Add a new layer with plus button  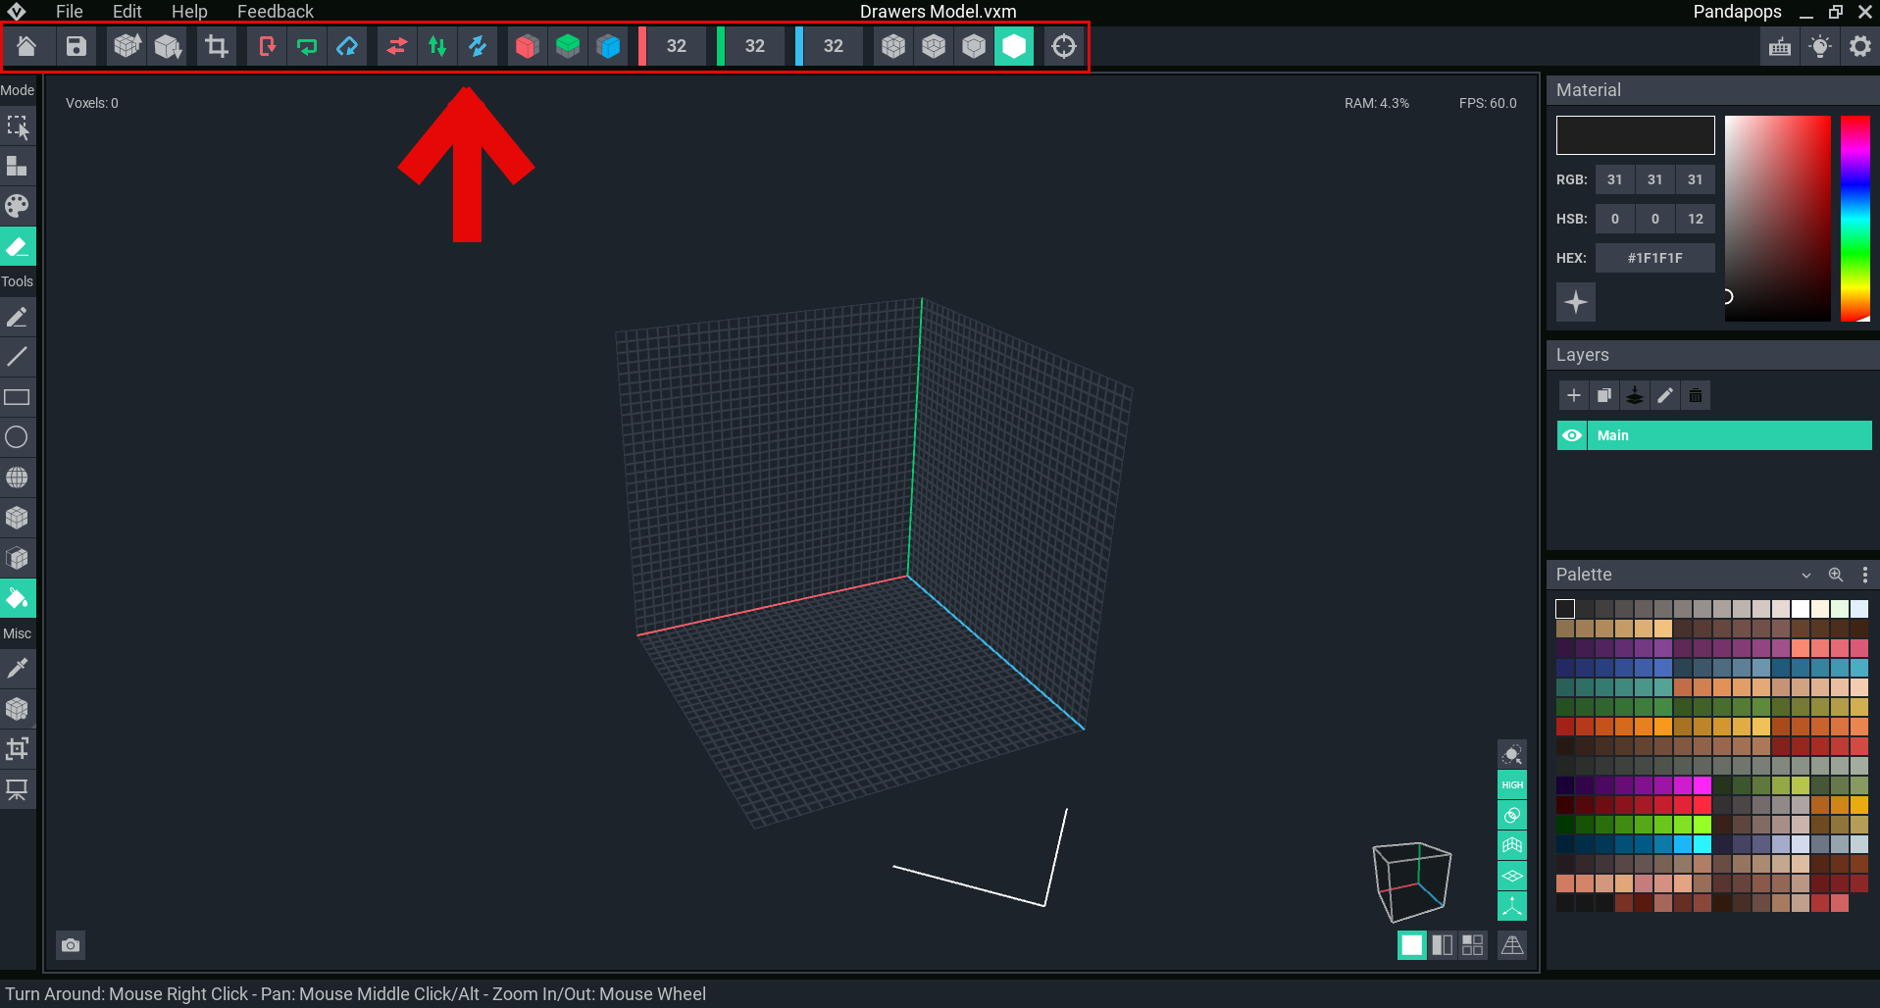1574,395
